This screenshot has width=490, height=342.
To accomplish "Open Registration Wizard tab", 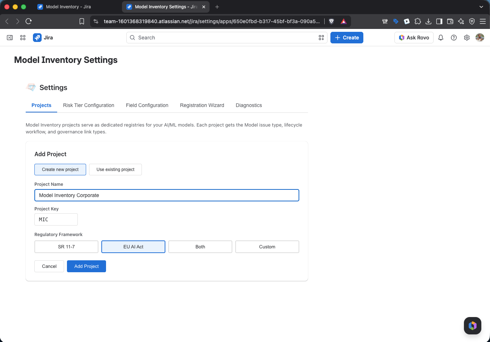I will tap(202, 105).
